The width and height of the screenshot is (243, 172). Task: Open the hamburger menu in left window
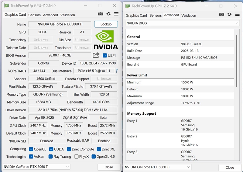(116, 14)
